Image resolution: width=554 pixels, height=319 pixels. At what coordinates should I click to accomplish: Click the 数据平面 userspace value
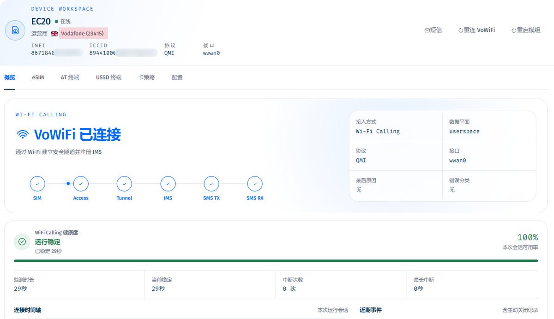point(464,131)
